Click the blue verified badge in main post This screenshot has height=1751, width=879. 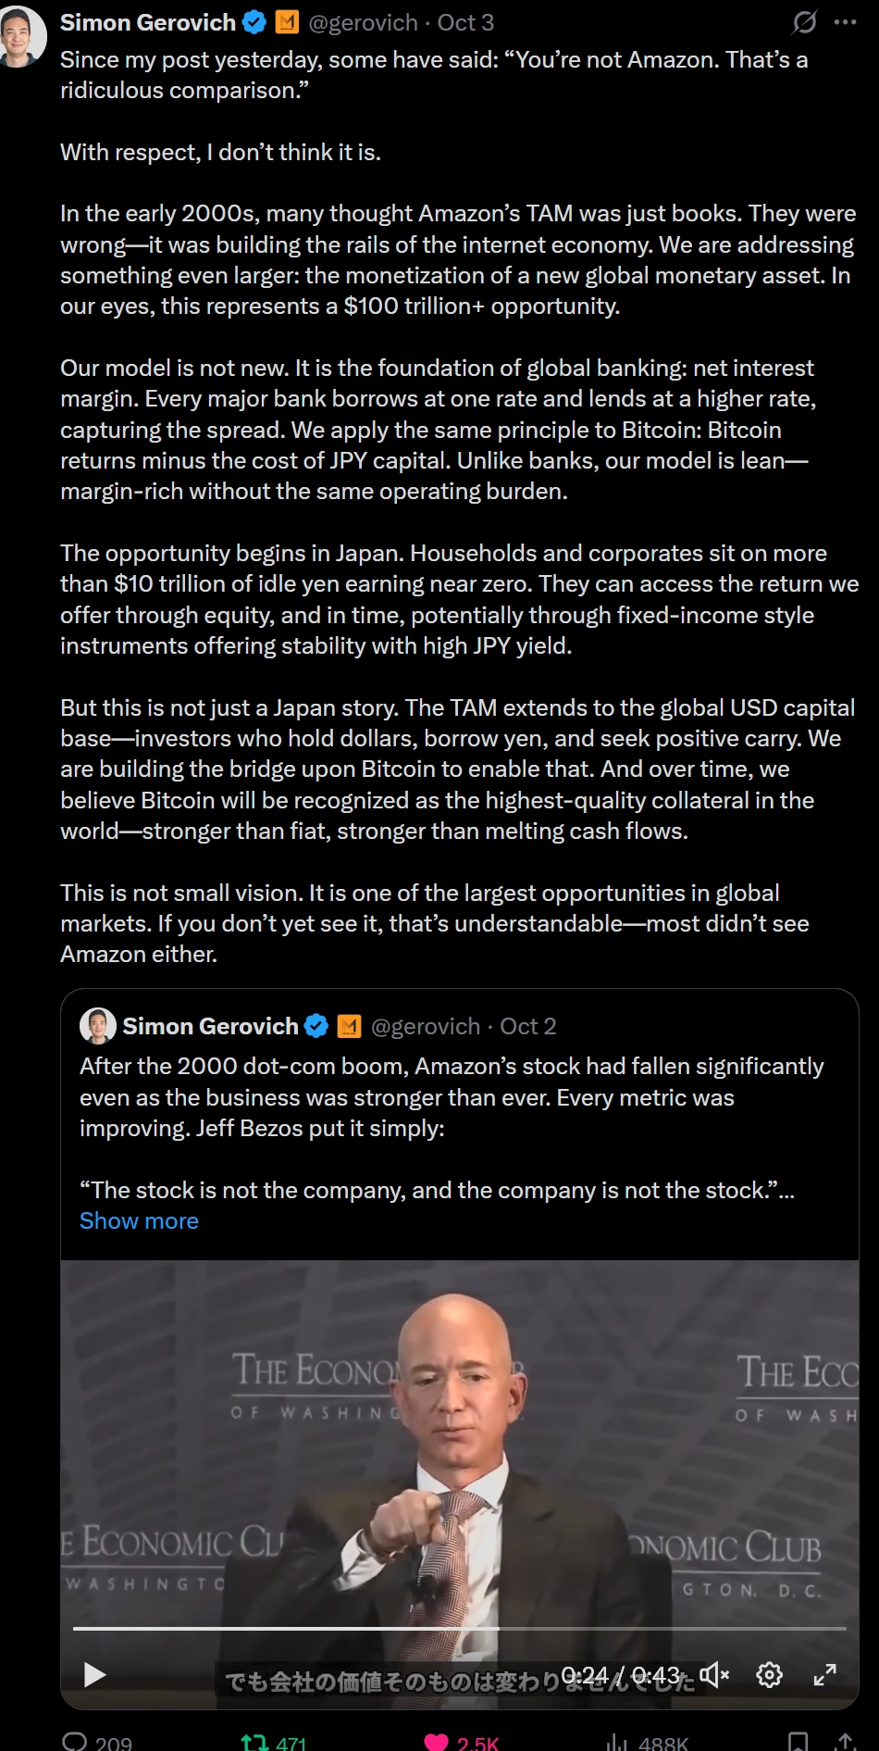[254, 22]
